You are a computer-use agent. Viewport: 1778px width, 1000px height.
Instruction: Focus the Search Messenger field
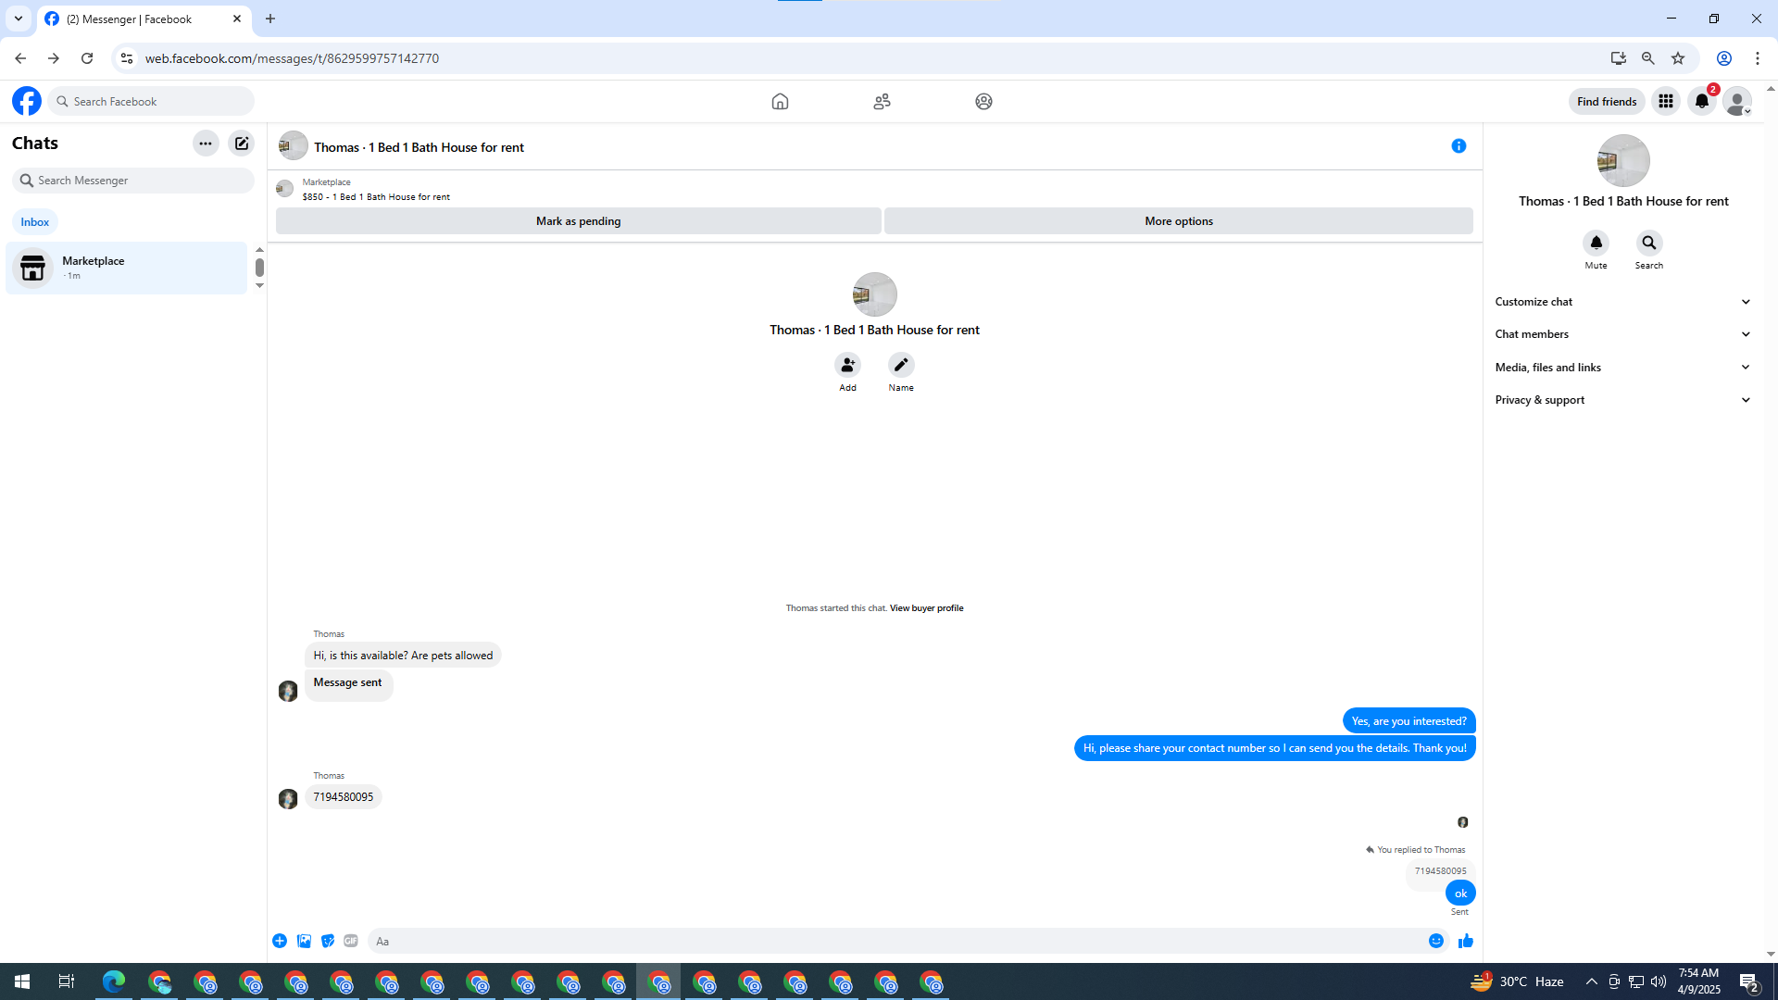(x=133, y=181)
